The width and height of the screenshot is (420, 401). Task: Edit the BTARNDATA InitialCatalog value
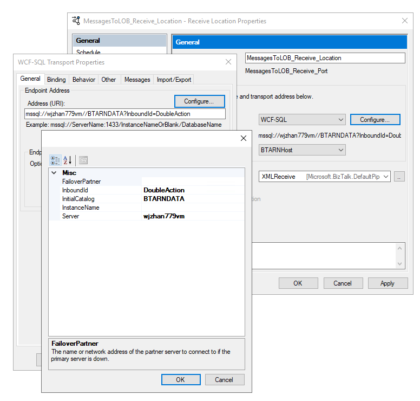[193, 199]
